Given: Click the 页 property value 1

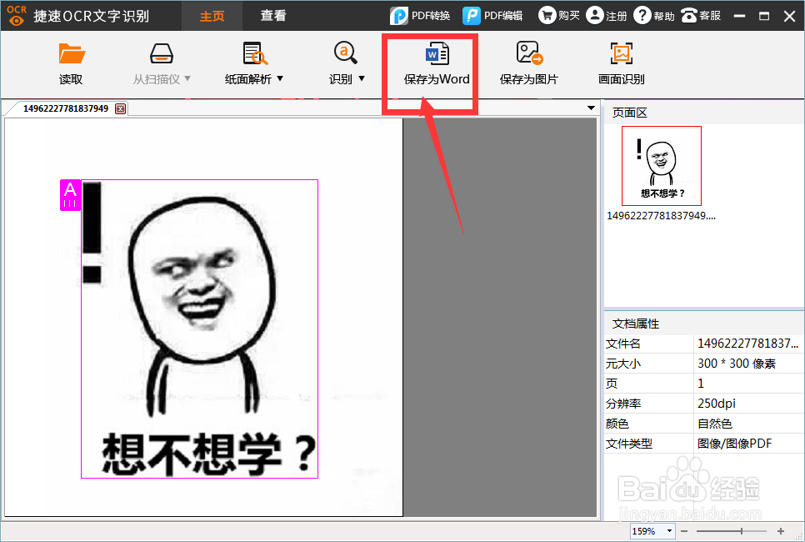Looking at the screenshot, I should 701,384.
